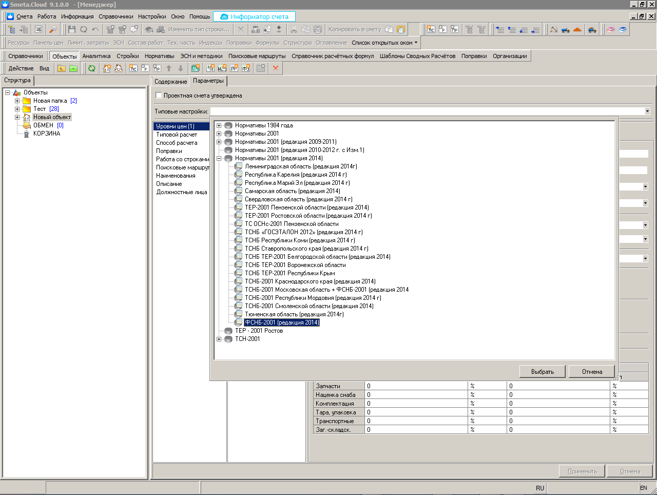
Task: Click the yellow folder-up icon
Action: 62,68
